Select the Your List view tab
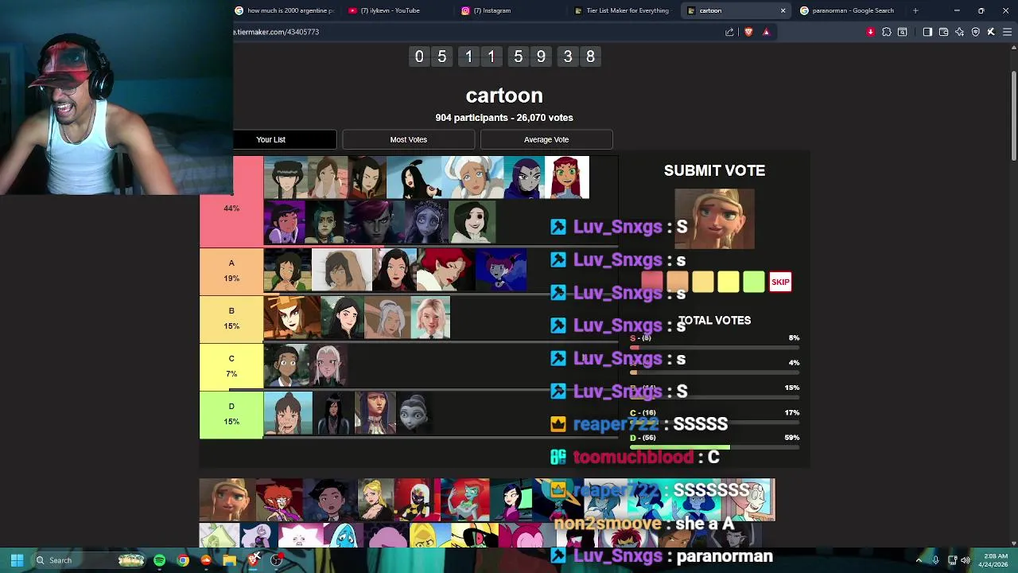This screenshot has width=1018, height=573. pos(270,139)
